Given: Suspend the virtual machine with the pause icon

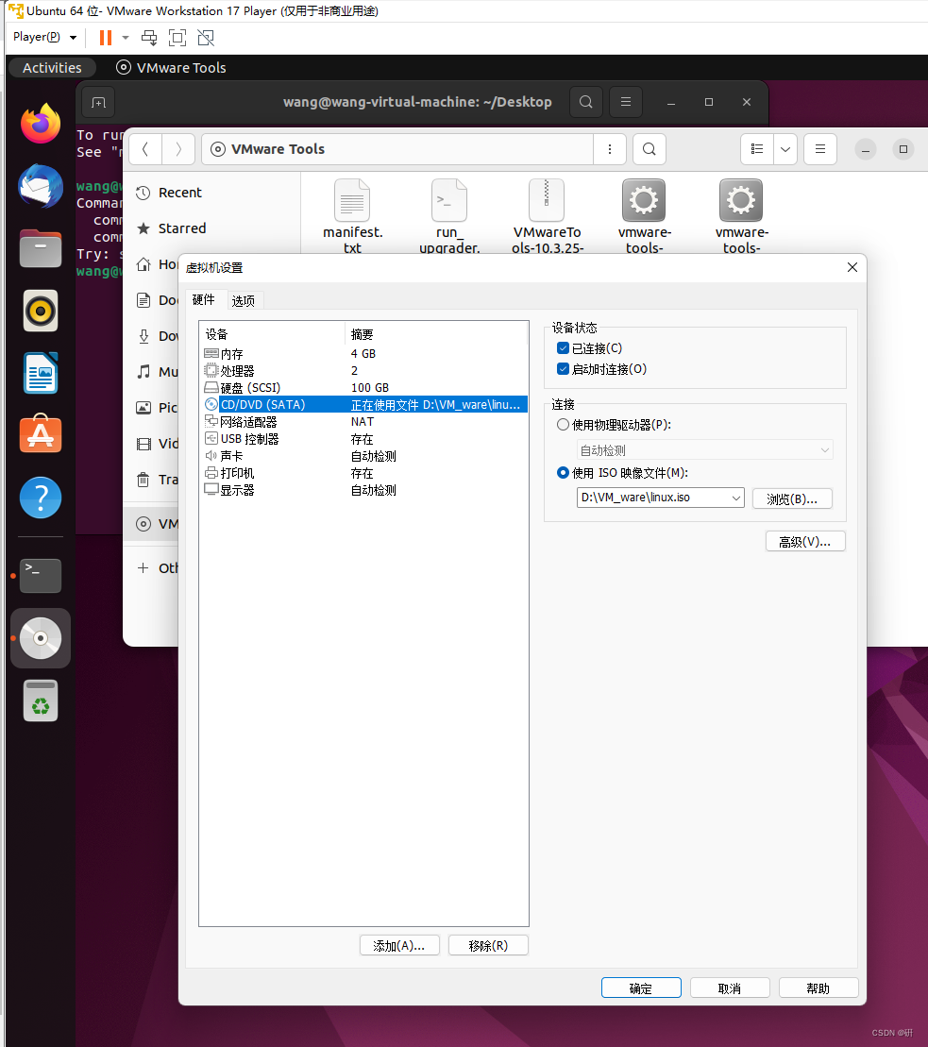Looking at the screenshot, I should (104, 38).
